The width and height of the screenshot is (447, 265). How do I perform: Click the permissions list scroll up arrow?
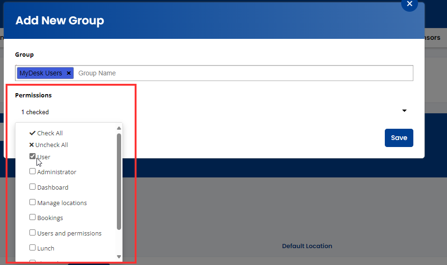coord(119,128)
